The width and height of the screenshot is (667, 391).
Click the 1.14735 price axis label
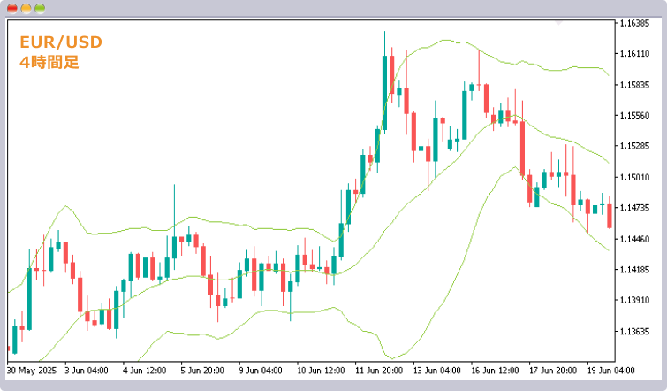[x=634, y=208]
